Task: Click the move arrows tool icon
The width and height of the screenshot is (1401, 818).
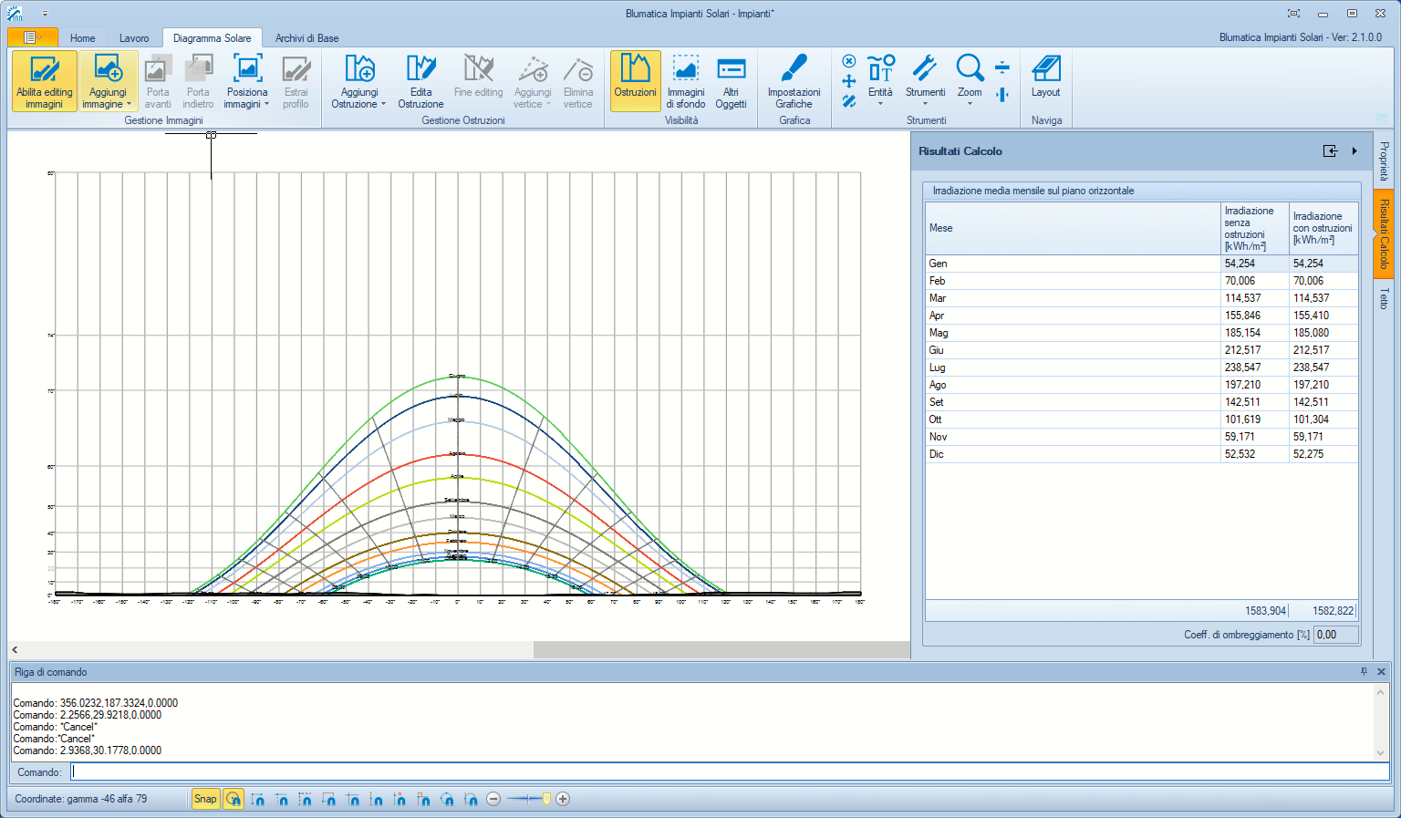Action: pos(848,81)
